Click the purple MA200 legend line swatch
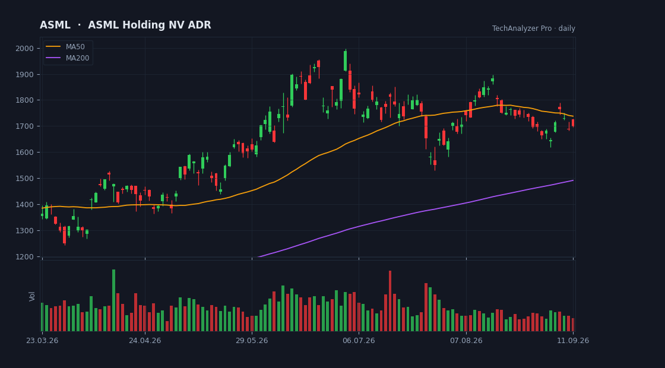 coord(53,58)
